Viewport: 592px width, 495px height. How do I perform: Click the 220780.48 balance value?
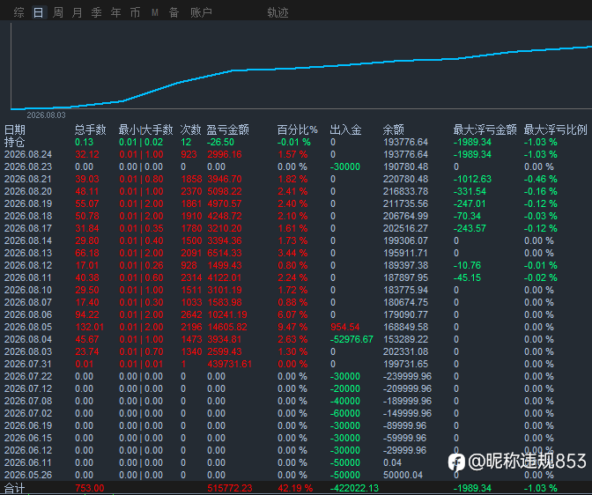pos(406,179)
